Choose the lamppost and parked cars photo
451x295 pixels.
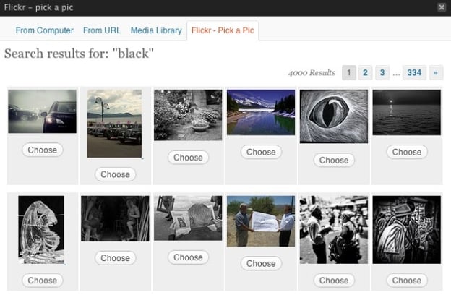(115, 174)
